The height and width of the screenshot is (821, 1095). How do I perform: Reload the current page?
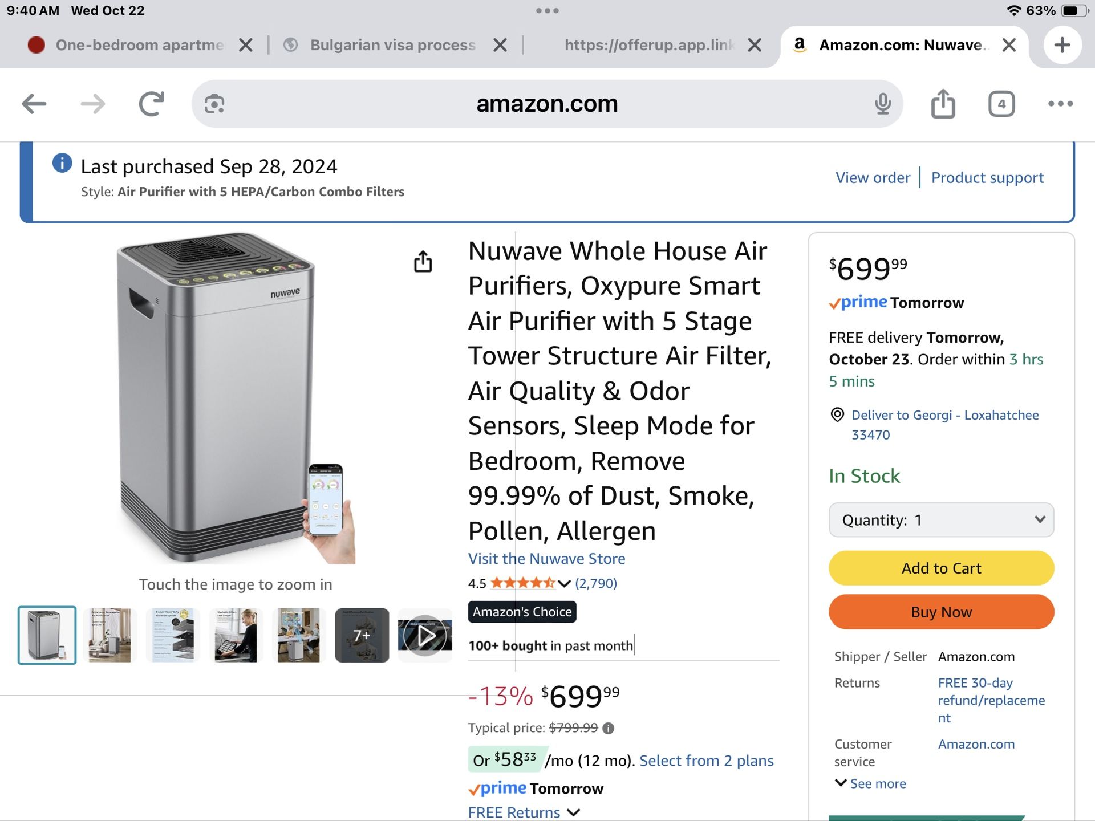[150, 104]
